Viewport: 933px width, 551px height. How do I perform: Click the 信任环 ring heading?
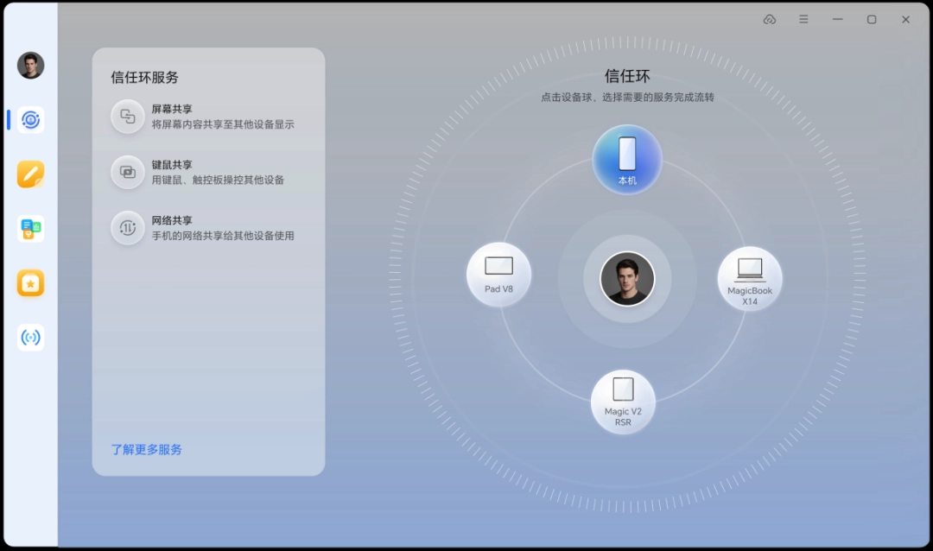[627, 76]
